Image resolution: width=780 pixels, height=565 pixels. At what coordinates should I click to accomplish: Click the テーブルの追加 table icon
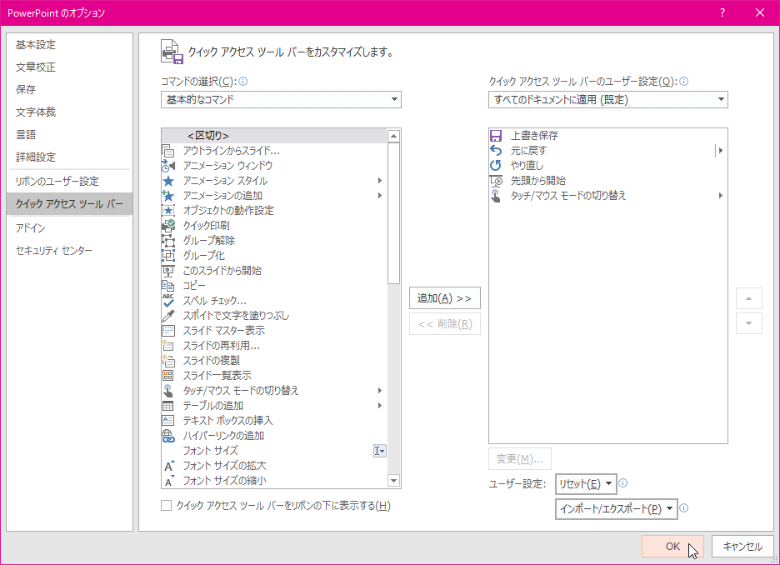[x=168, y=406]
